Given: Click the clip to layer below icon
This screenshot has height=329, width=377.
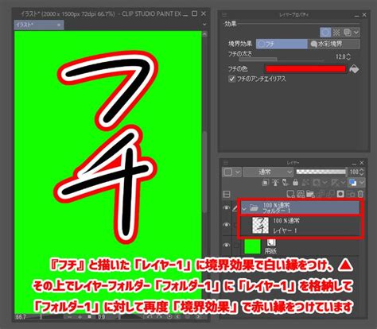Looking at the screenshot, I should tap(266, 182).
